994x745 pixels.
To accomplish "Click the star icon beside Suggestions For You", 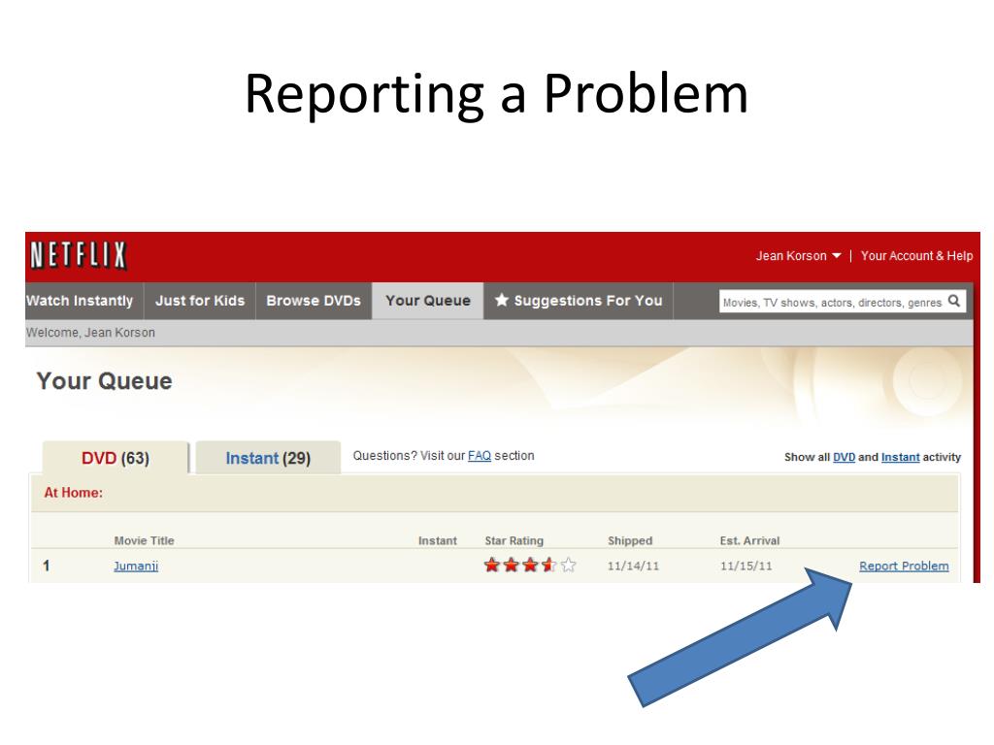I will [x=502, y=301].
